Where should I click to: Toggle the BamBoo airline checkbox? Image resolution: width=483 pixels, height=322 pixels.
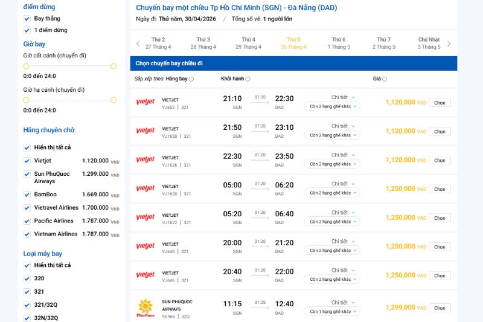27,195
